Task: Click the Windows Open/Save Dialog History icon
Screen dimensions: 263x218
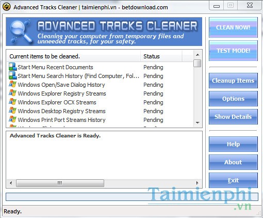Action: (x=12, y=84)
